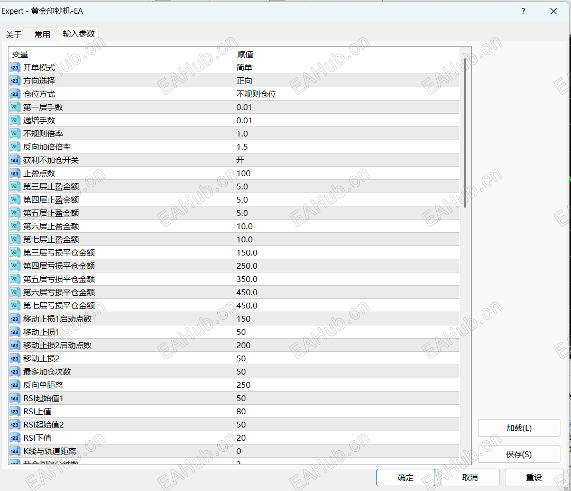Screen dimensions: 571x491
Task: Click the ½ icon beside 第一层手数
Action: (x=14, y=107)
